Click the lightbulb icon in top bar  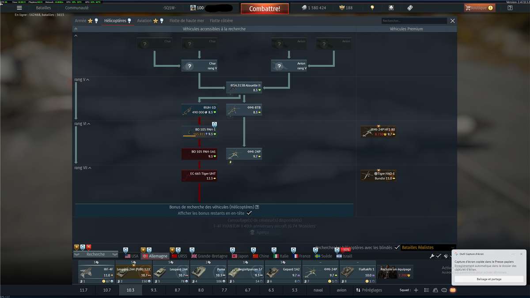click(x=372, y=8)
